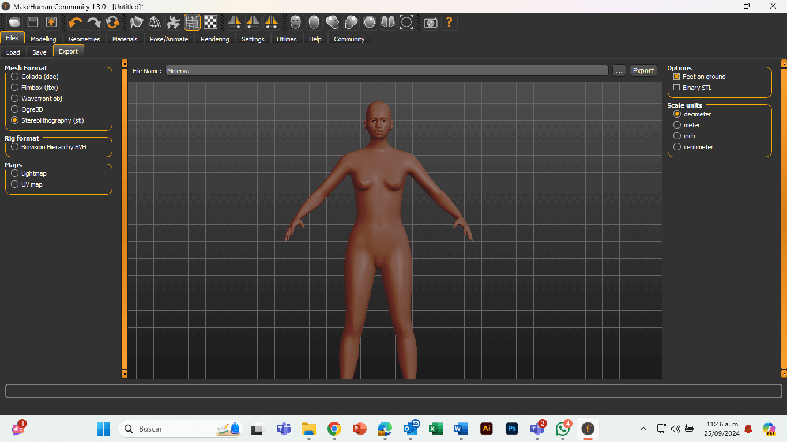Click symmetry left-to-right icon

pyautogui.click(x=253, y=22)
